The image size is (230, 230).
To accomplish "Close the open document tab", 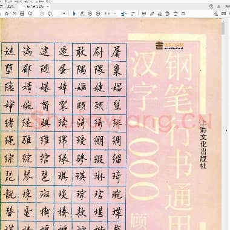I will point(48,7).
